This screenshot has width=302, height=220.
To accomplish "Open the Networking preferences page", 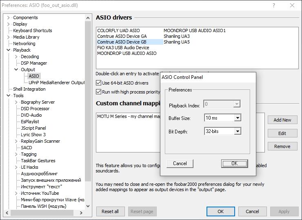I will pos(24,44).
